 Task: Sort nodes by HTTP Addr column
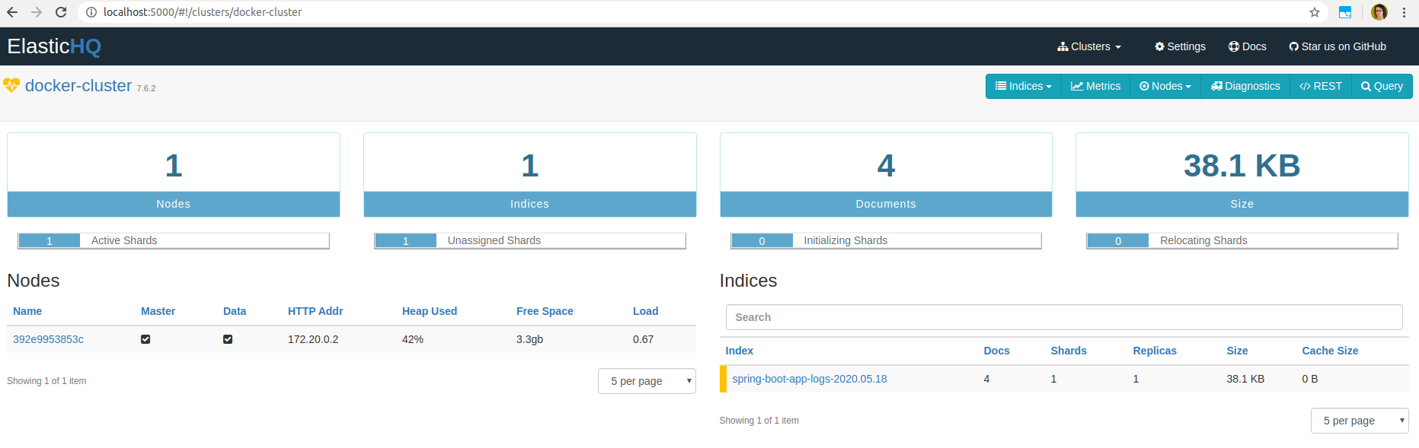pyautogui.click(x=315, y=311)
